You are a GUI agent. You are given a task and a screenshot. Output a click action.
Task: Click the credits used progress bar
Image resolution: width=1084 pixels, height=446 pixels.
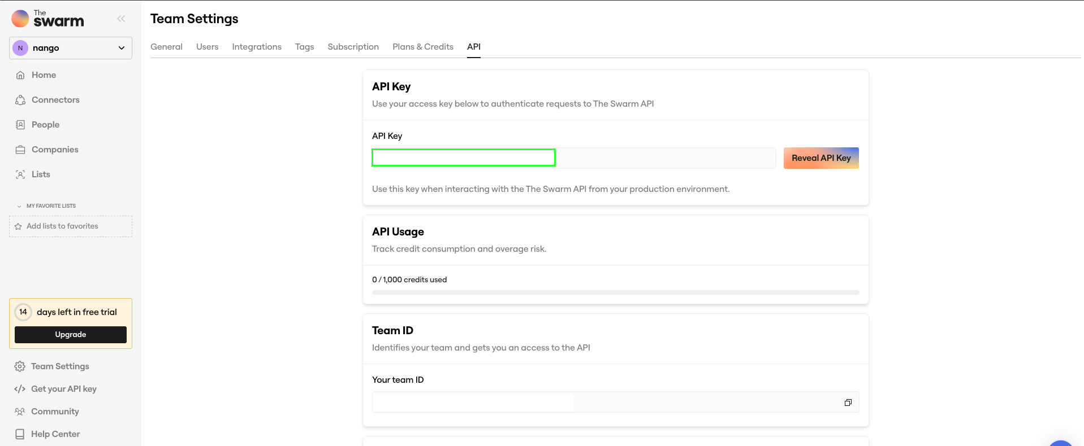616,292
